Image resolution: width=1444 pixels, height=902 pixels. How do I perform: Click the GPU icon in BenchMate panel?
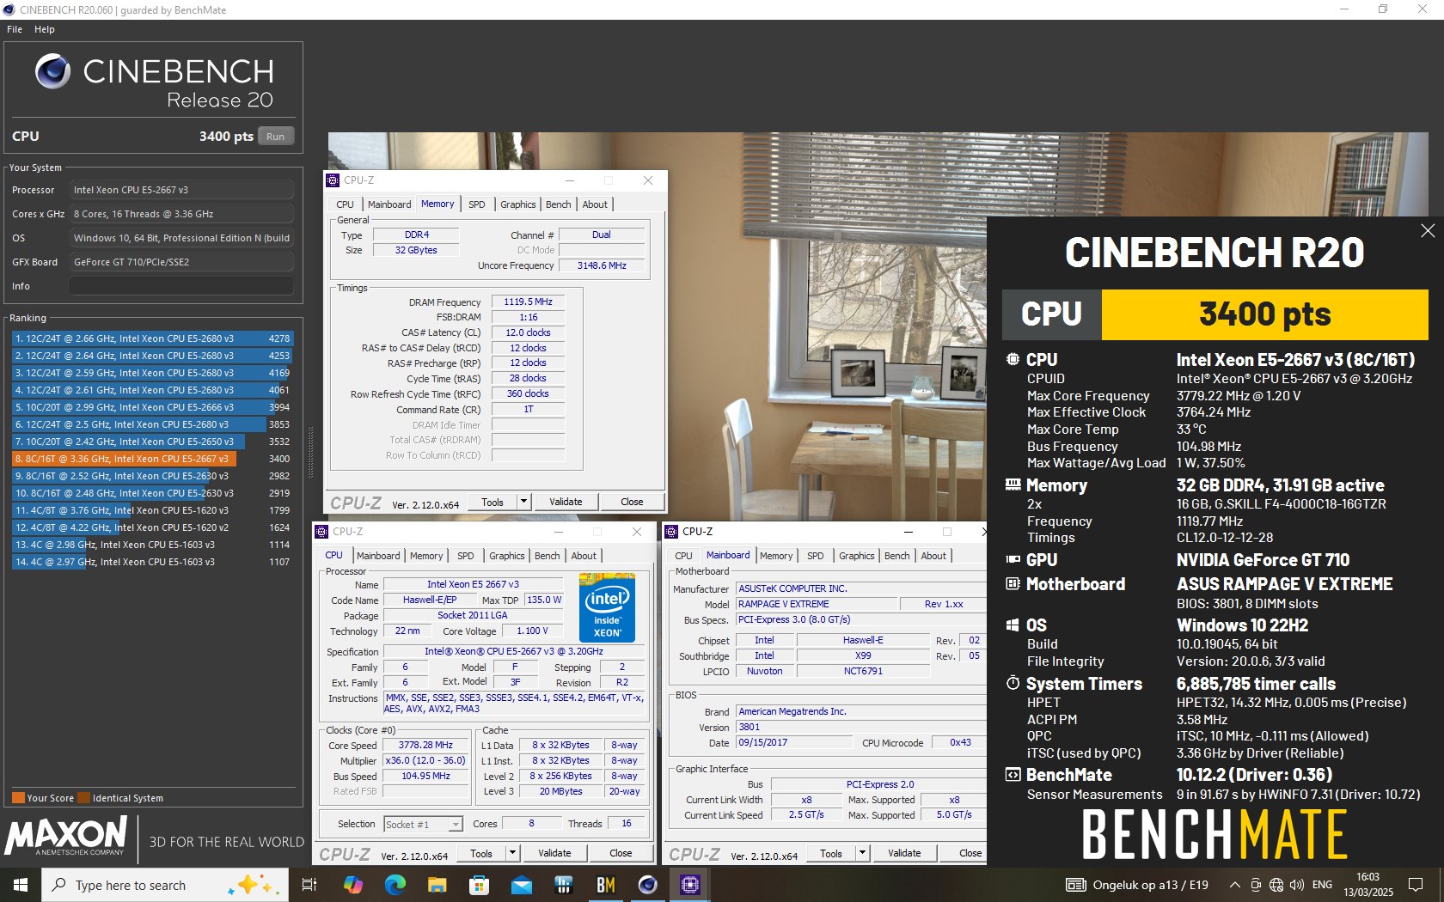[1013, 559]
